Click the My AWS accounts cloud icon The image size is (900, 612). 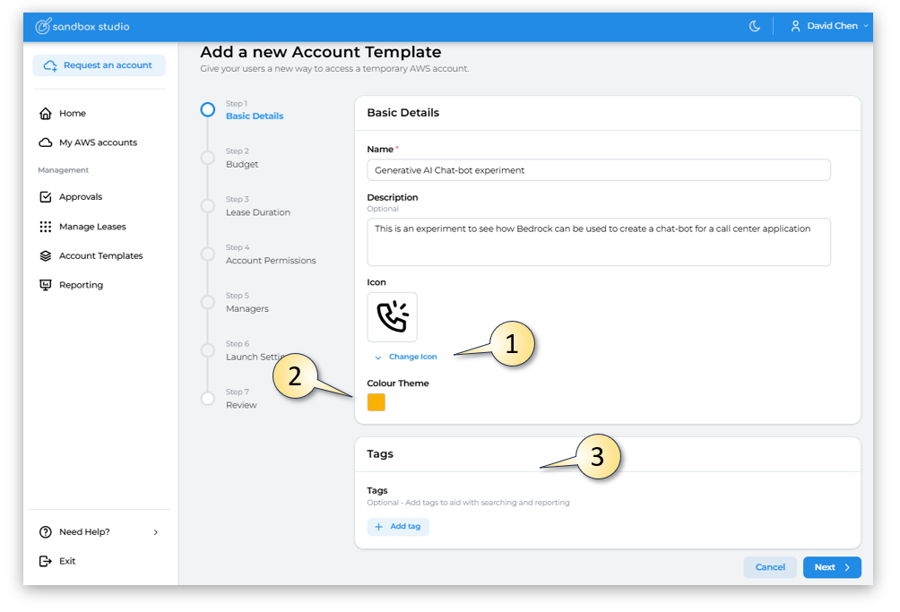tap(46, 142)
